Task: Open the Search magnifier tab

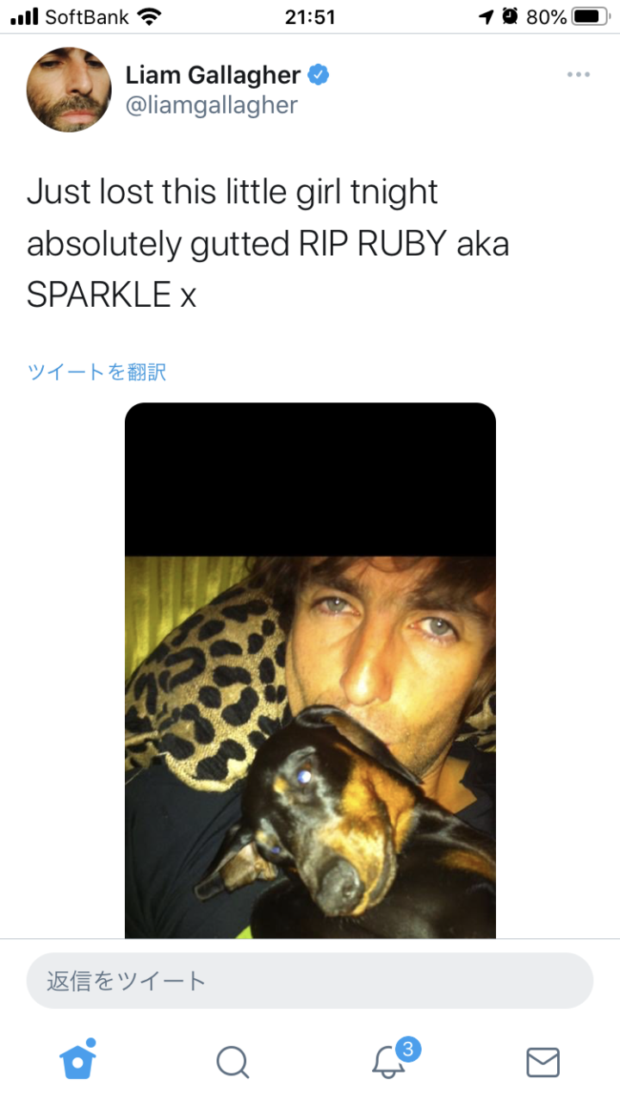Action: [x=232, y=1062]
